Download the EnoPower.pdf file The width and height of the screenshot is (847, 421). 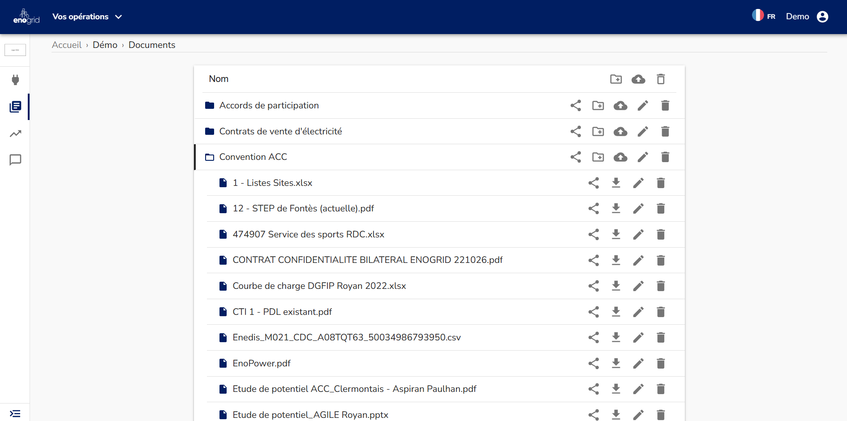click(616, 363)
